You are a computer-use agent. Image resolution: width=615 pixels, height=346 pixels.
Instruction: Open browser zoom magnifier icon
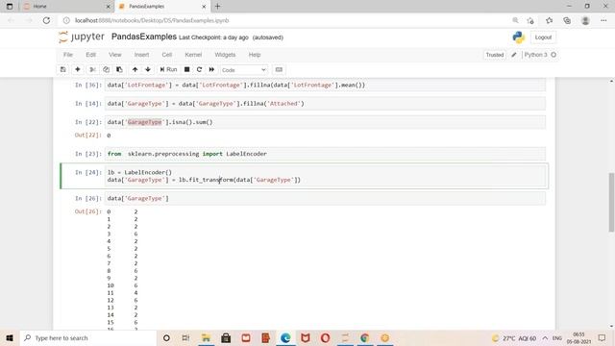pos(515,20)
